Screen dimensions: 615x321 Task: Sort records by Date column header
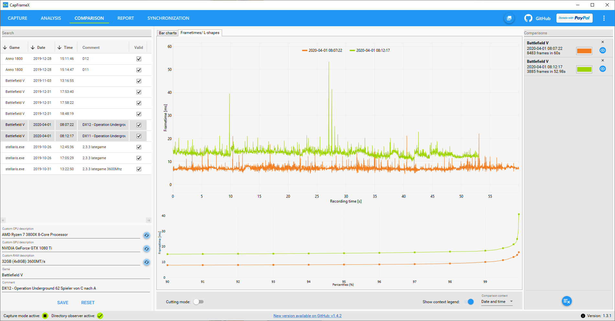38,48
